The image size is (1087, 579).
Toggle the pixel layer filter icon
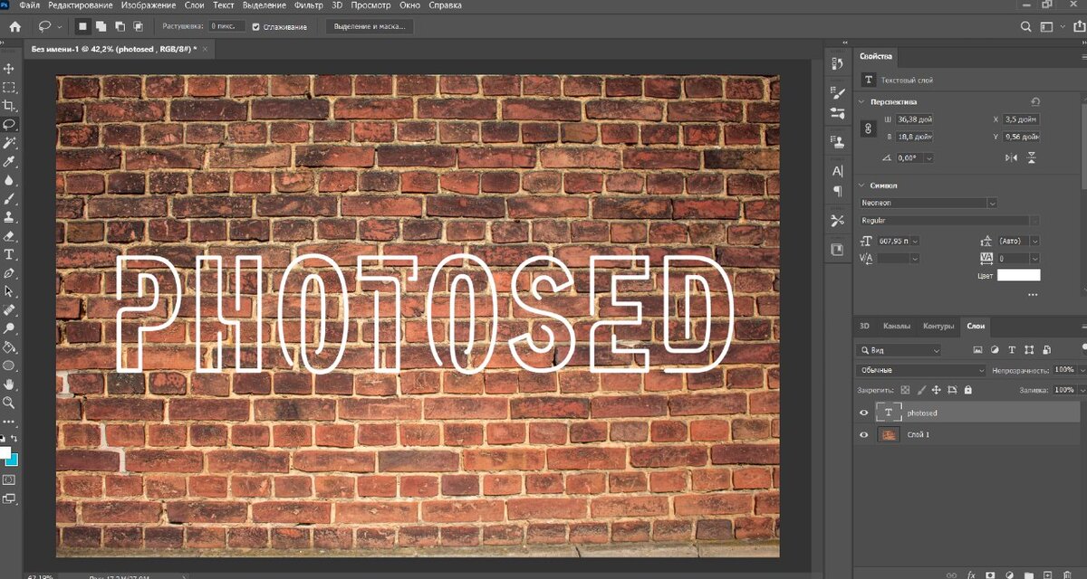click(x=977, y=349)
